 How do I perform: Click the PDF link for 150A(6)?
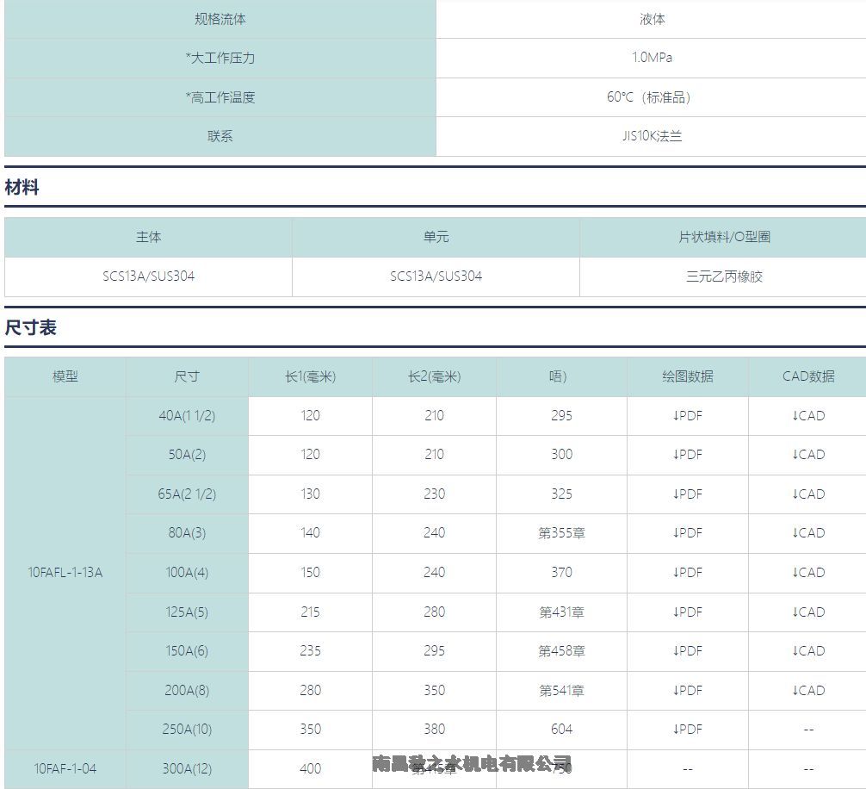[687, 651]
